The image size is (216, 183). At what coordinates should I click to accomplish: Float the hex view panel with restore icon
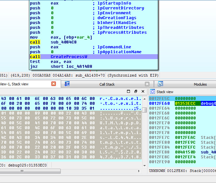coord(136,91)
